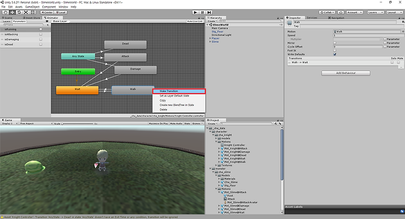Viewport: 405px width, 219px height.
Task: Open the Layers dropdown
Action: click(375, 12)
